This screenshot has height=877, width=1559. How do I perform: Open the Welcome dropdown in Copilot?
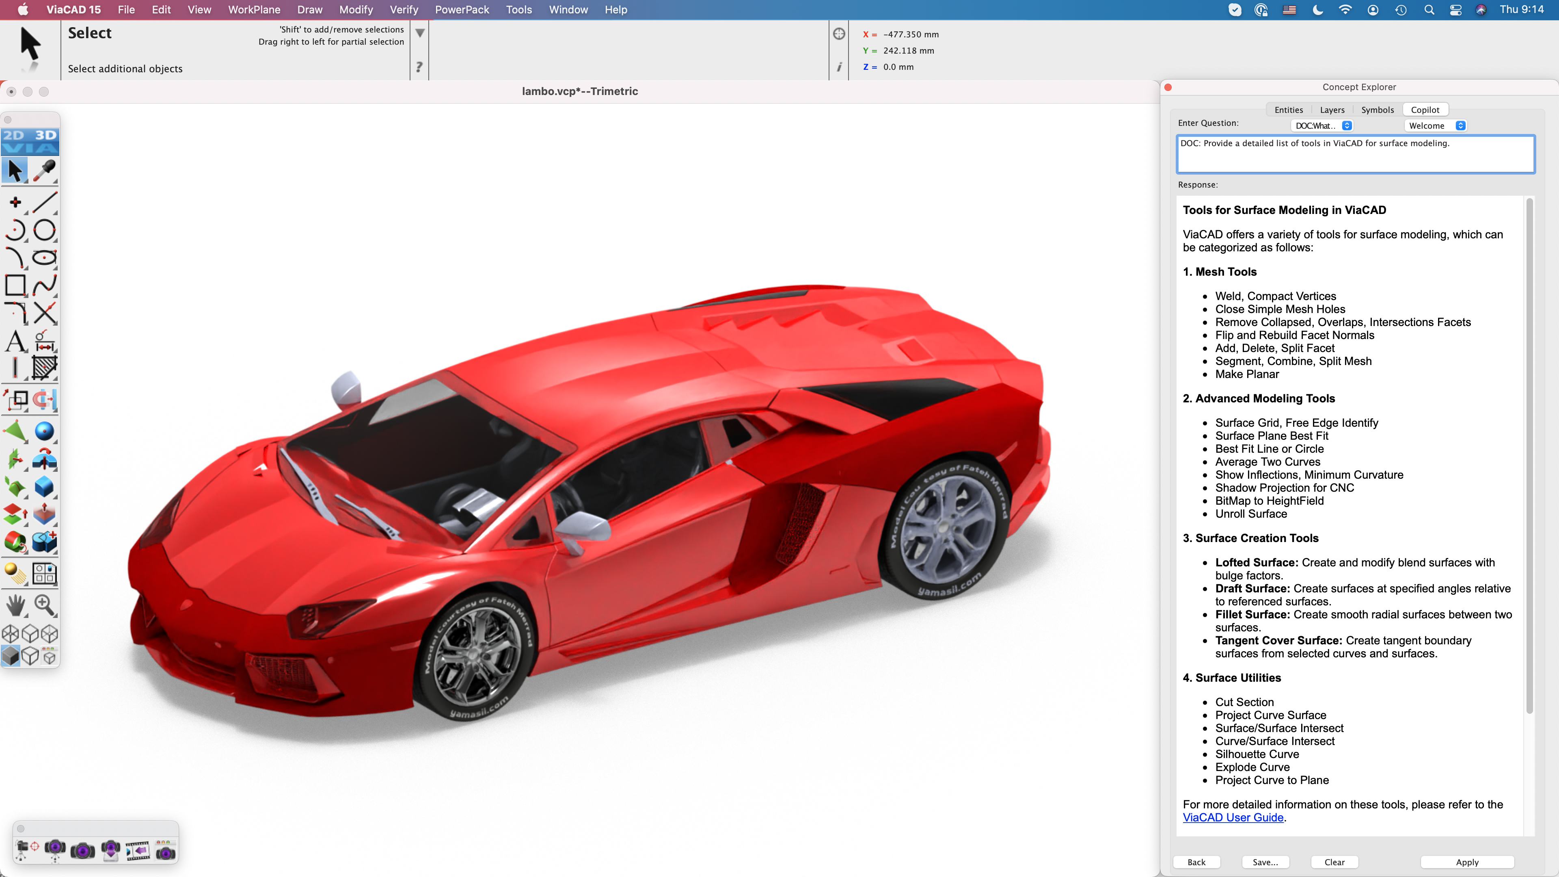pyautogui.click(x=1436, y=126)
